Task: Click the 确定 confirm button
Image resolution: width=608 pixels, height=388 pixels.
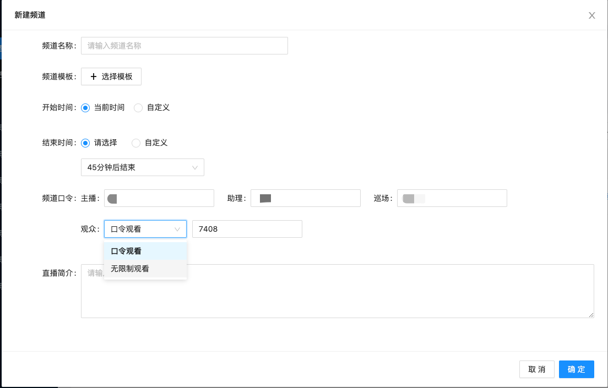Action: point(576,369)
